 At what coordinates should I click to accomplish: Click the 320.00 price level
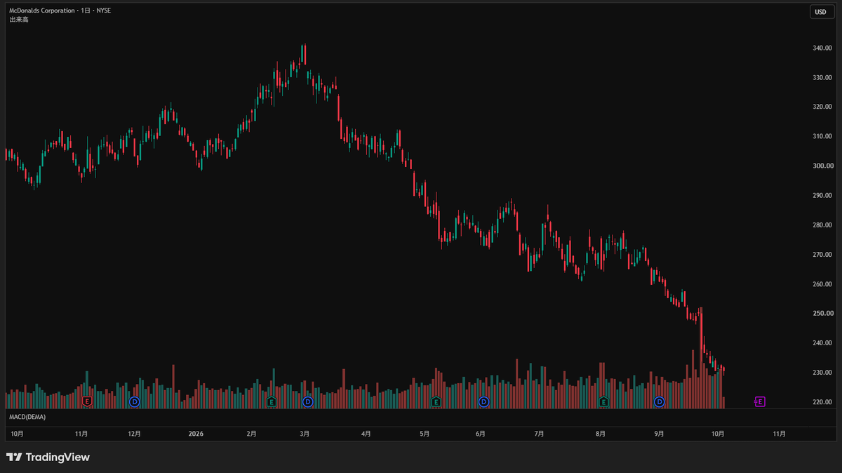pyautogui.click(x=822, y=107)
